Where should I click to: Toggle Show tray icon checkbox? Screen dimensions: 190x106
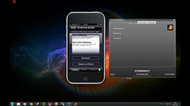112,33
